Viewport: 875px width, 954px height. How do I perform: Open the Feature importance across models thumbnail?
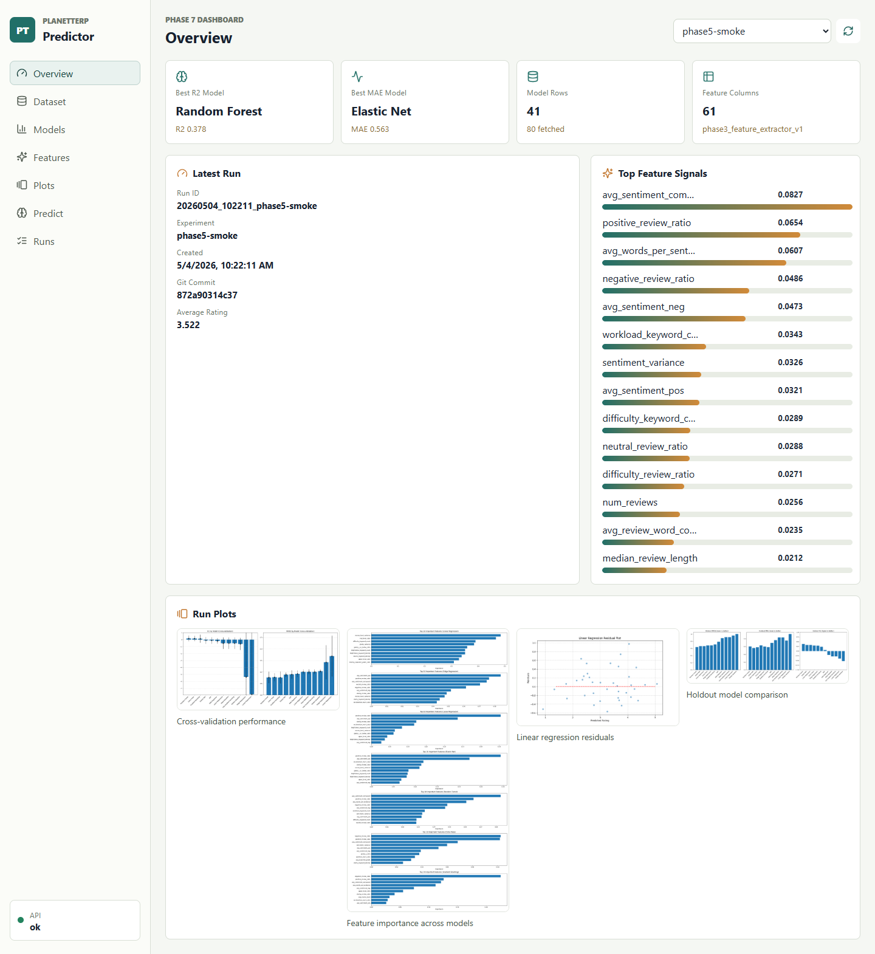click(x=427, y=770)
